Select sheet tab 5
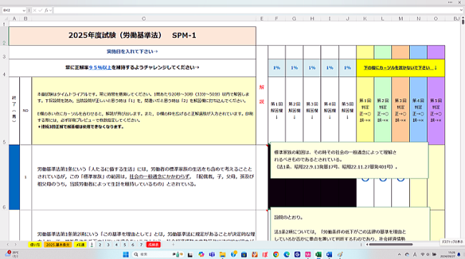The height and width of the screenshot is (259, 465). [124, 245]
